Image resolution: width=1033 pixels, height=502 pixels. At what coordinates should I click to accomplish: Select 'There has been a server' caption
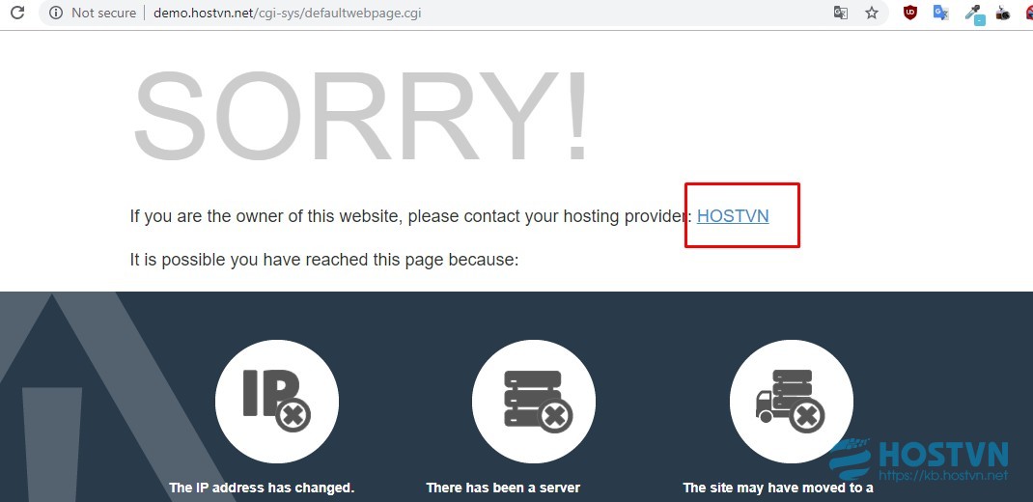point(503,488)
